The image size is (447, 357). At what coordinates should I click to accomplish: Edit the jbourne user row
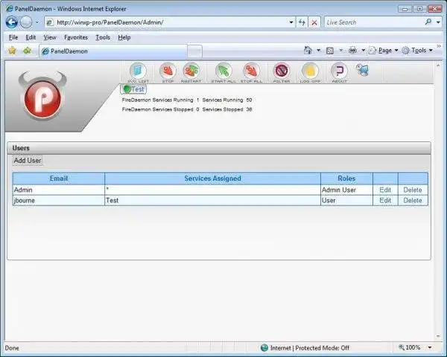click(385, 200)
